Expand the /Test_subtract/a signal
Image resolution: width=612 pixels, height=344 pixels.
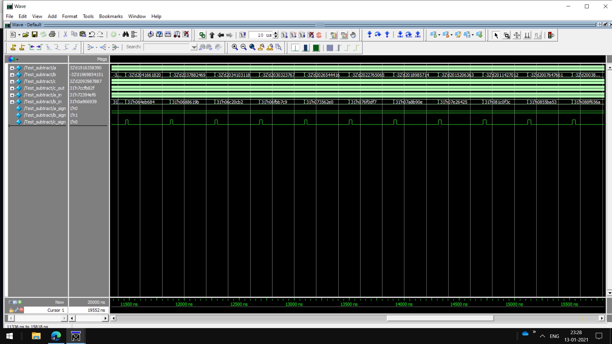[12, 68]
